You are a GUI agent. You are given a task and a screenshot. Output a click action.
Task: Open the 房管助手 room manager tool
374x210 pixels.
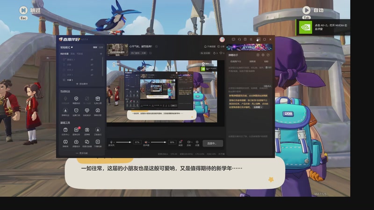(76, 143)
